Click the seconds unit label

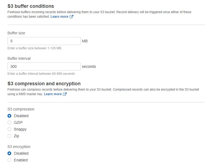pyautogui.click(x=89, y=66)
